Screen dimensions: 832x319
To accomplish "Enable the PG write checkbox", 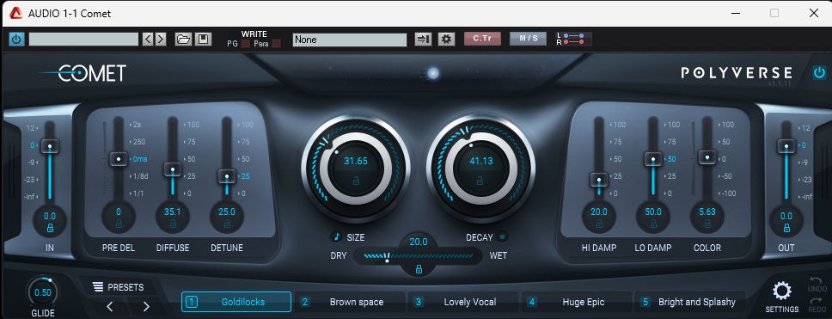I will [x=245, y=44].
